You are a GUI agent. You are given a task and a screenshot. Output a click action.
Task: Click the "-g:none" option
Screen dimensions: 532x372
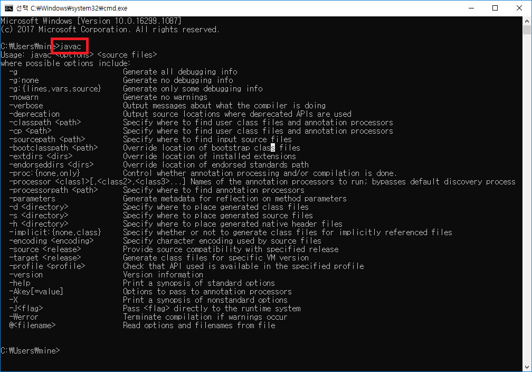click(24, 80)
